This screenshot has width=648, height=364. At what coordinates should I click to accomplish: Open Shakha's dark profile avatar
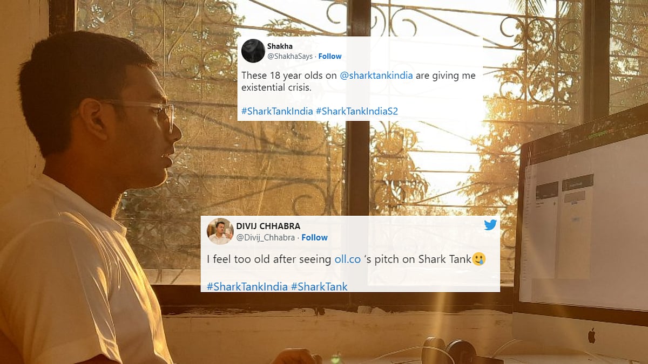coord(253,51)
